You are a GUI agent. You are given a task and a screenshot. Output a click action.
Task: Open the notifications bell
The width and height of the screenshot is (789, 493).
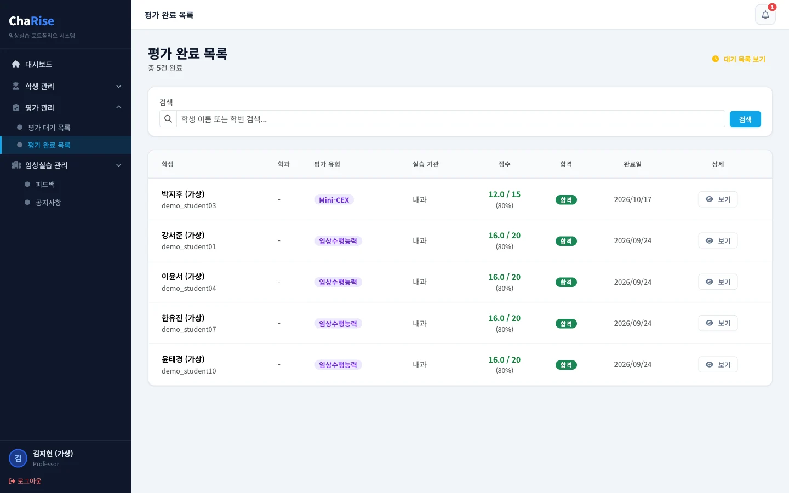(765, 15)
